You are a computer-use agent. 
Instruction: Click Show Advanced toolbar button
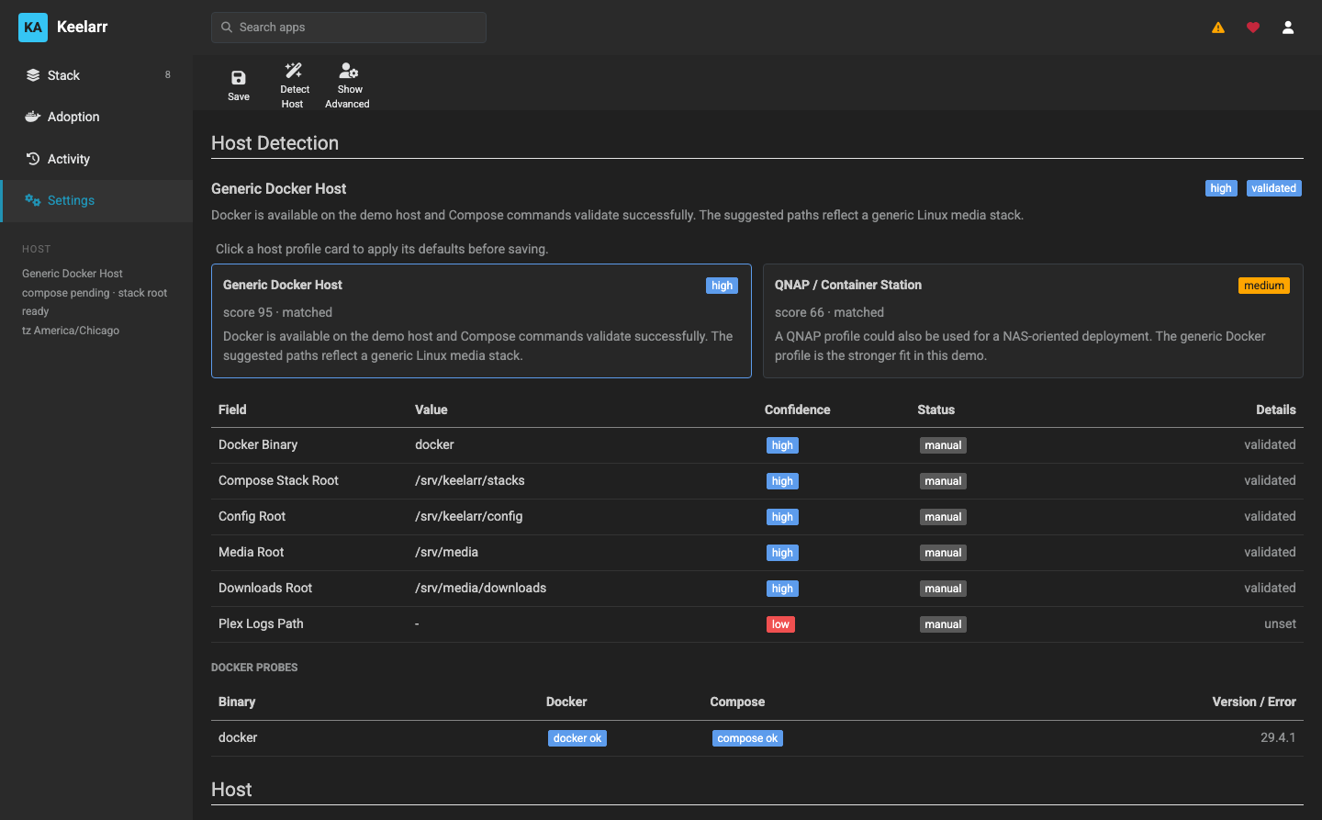348,85
